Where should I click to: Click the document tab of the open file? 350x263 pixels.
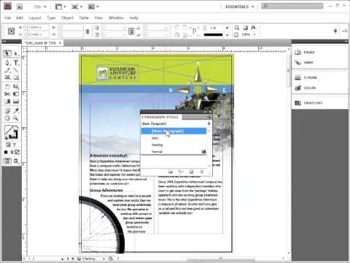(x=42, y=43)
